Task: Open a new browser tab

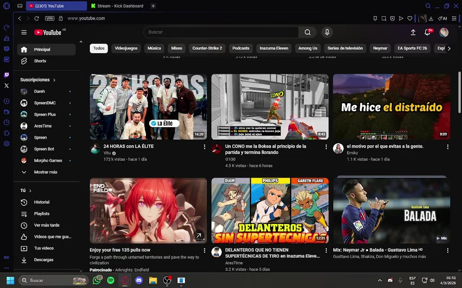Action: (x=153, y=6)
